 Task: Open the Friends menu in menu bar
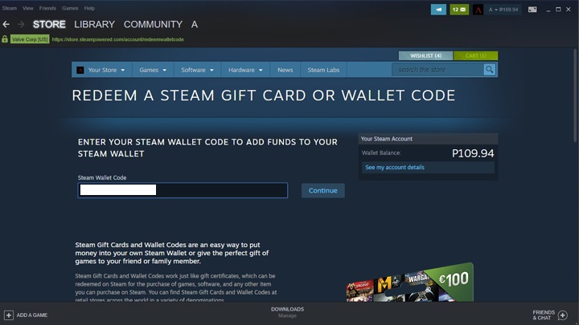tap(47, 8)
